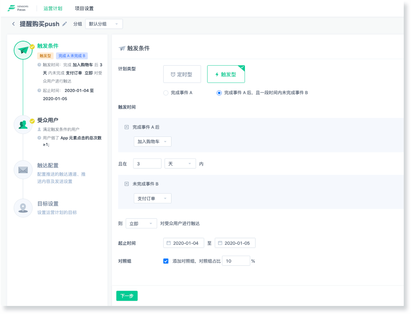This screenshot has height=314, width=411.
Task: Switch to the 运营计划 tab
Action: (x=53, y=8)
